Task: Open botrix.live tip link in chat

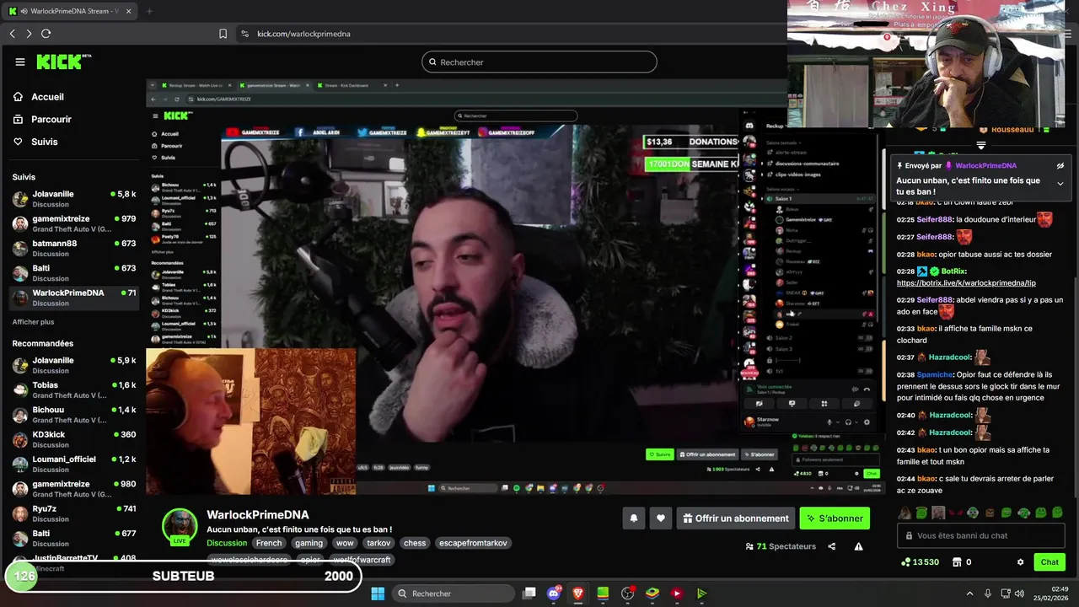Action: coord(966,283)
